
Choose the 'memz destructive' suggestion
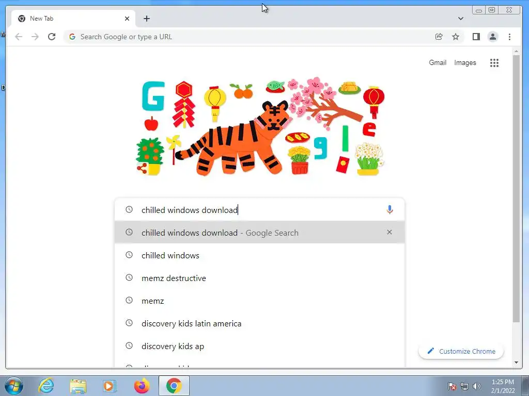pyautogui.click(x=259, y=278)
